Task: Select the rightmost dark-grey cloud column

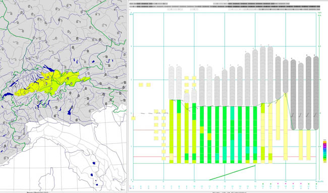Action: [x=316, y=93]
